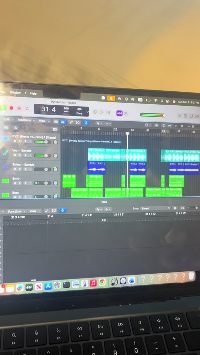Open the LCD display mode dropdown chevron
The height and width of the screenshot is (355, 200).
[x=87, y=112]
